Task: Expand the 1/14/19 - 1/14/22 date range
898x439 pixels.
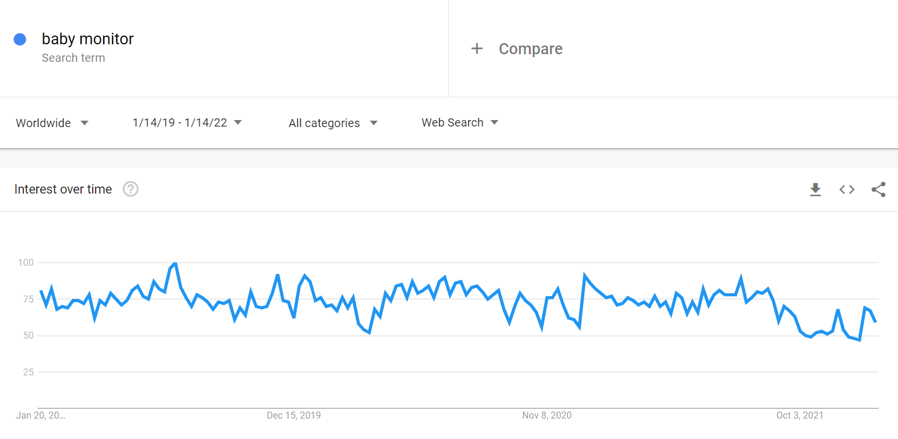Action: point(187,122)
